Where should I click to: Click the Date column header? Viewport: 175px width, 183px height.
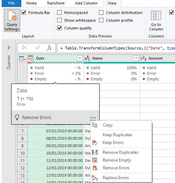tap(56, 58)
